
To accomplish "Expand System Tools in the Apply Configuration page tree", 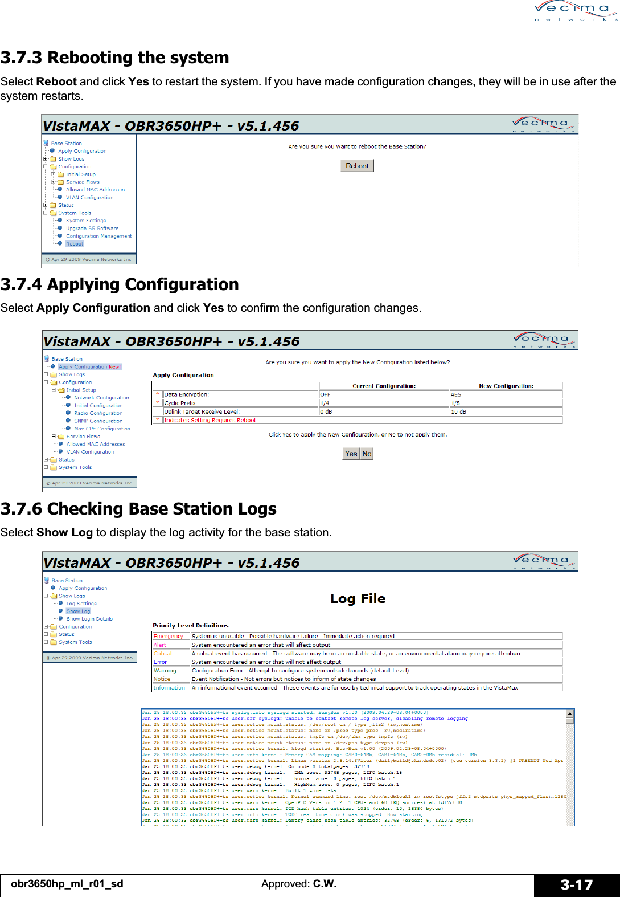I will tap(46, 467).
